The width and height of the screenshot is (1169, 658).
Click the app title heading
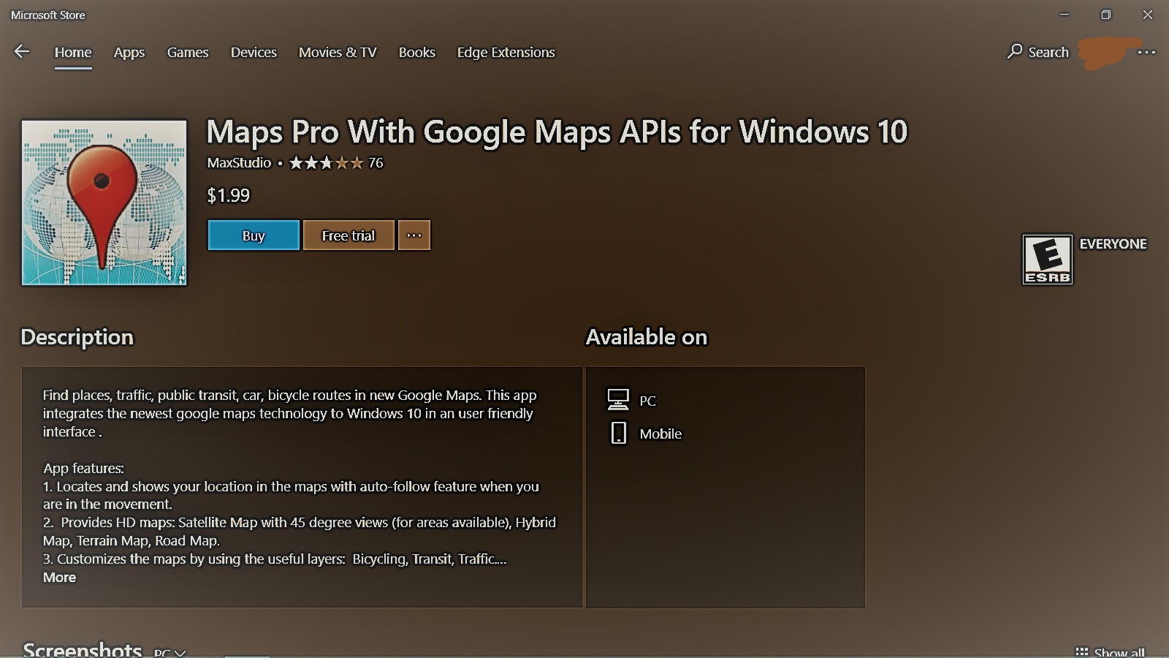tap(557, 132)
